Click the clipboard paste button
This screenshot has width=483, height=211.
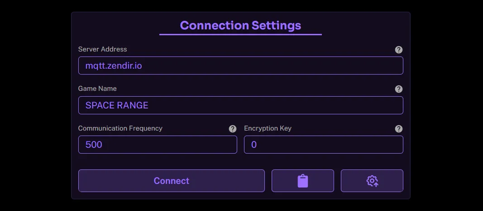click(302, 181)
